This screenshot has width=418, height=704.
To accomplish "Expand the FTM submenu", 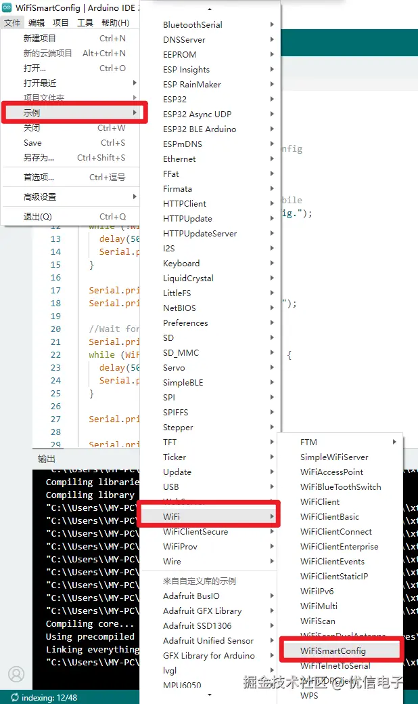I will pyautogui.click(x=340, y=442).
